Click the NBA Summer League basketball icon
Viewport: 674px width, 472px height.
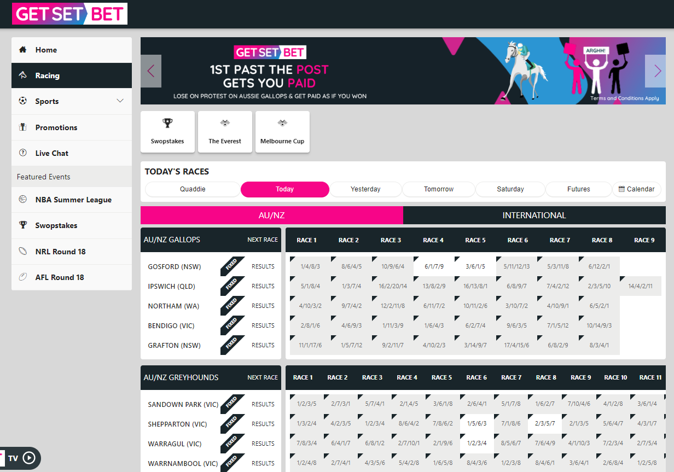pyautogui.click(x=22, y=200)
